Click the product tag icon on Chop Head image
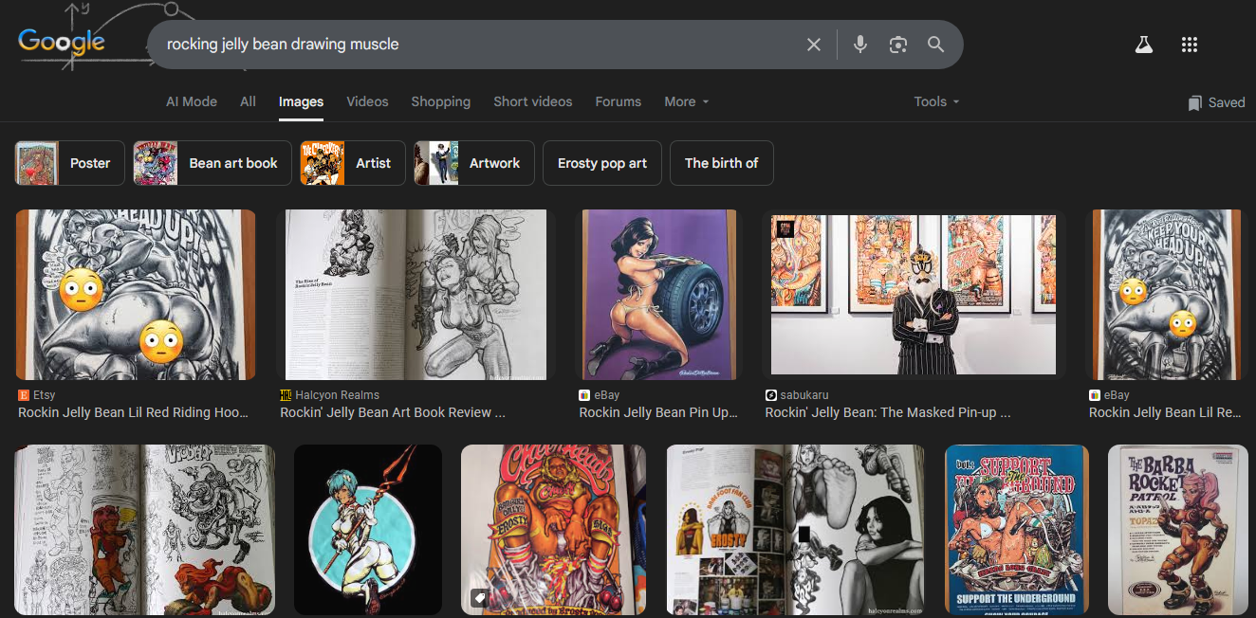 click(480, 598)
